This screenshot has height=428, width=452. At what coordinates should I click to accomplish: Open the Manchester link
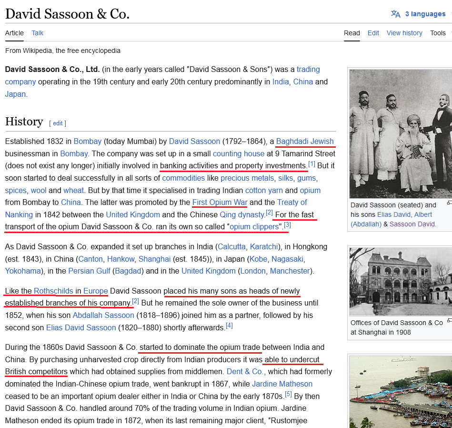tap(290, 271)
